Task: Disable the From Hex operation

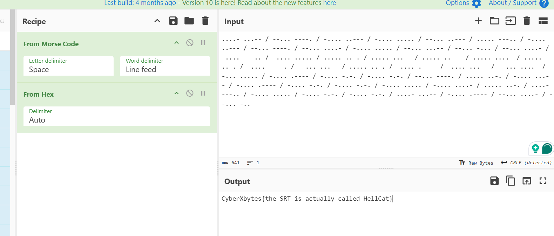Action: (190, 93)
